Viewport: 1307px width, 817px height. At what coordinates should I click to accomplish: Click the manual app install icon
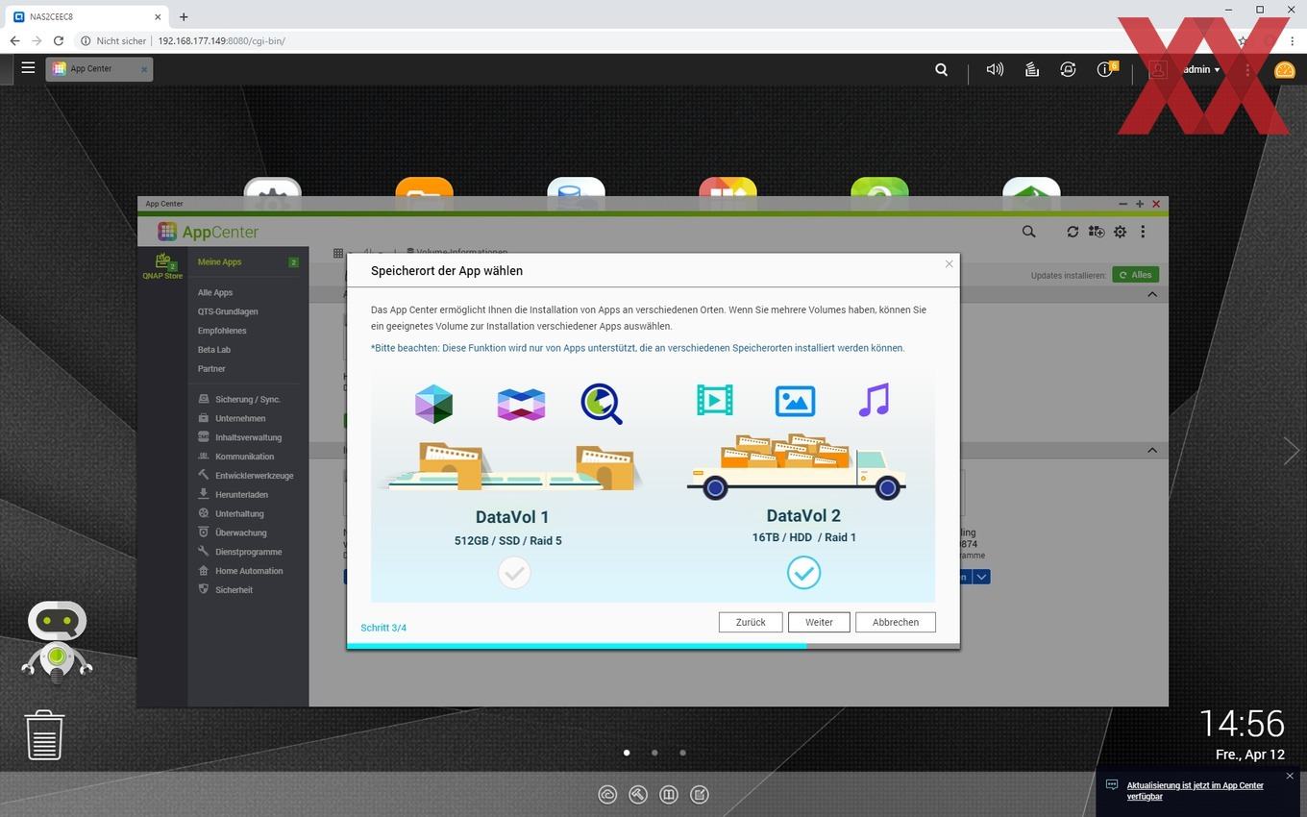tap(1097, 232)
